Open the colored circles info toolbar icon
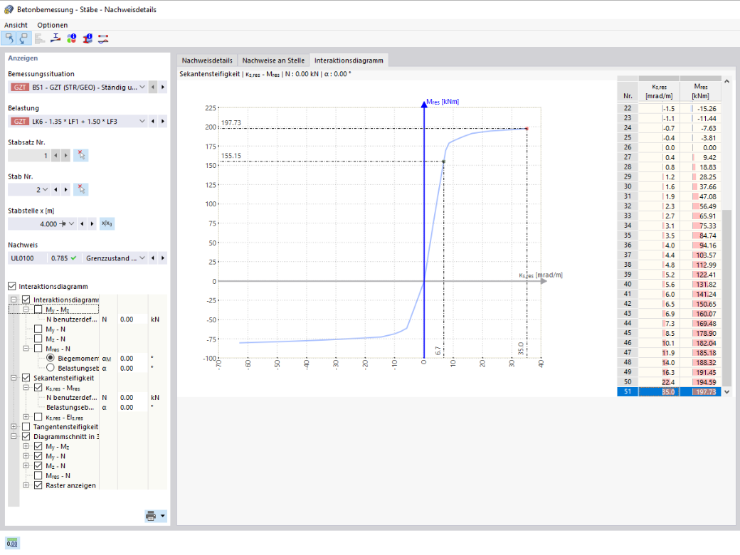The width and height of the screenshot is (740, 555). (x=71, y=38)
